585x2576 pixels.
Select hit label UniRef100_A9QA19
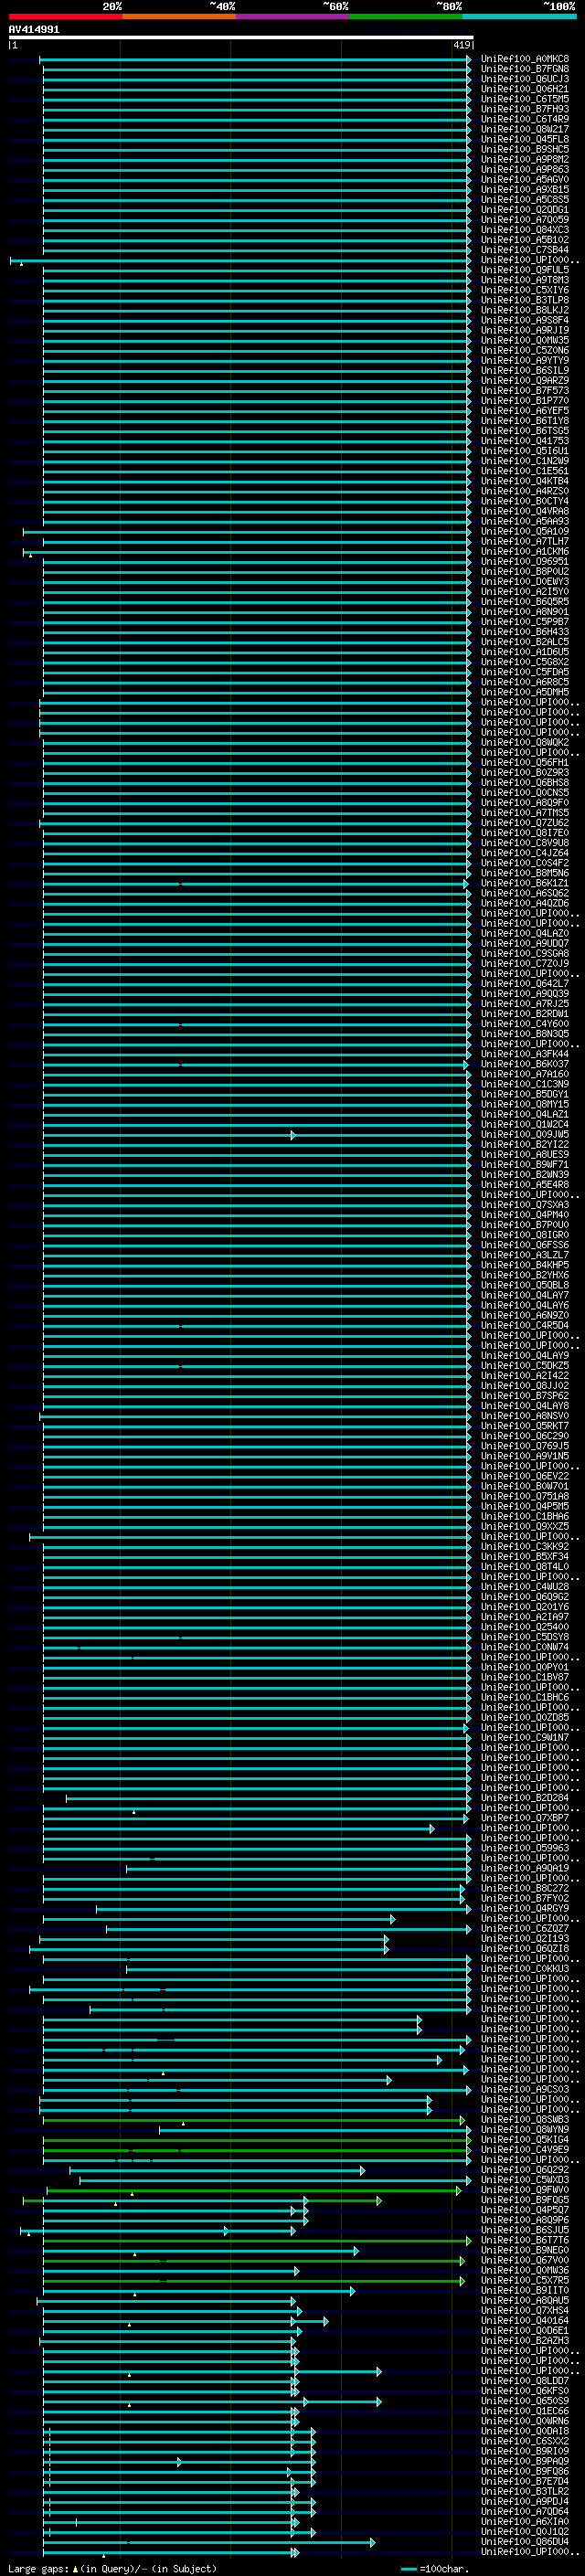pos(524,1869)
